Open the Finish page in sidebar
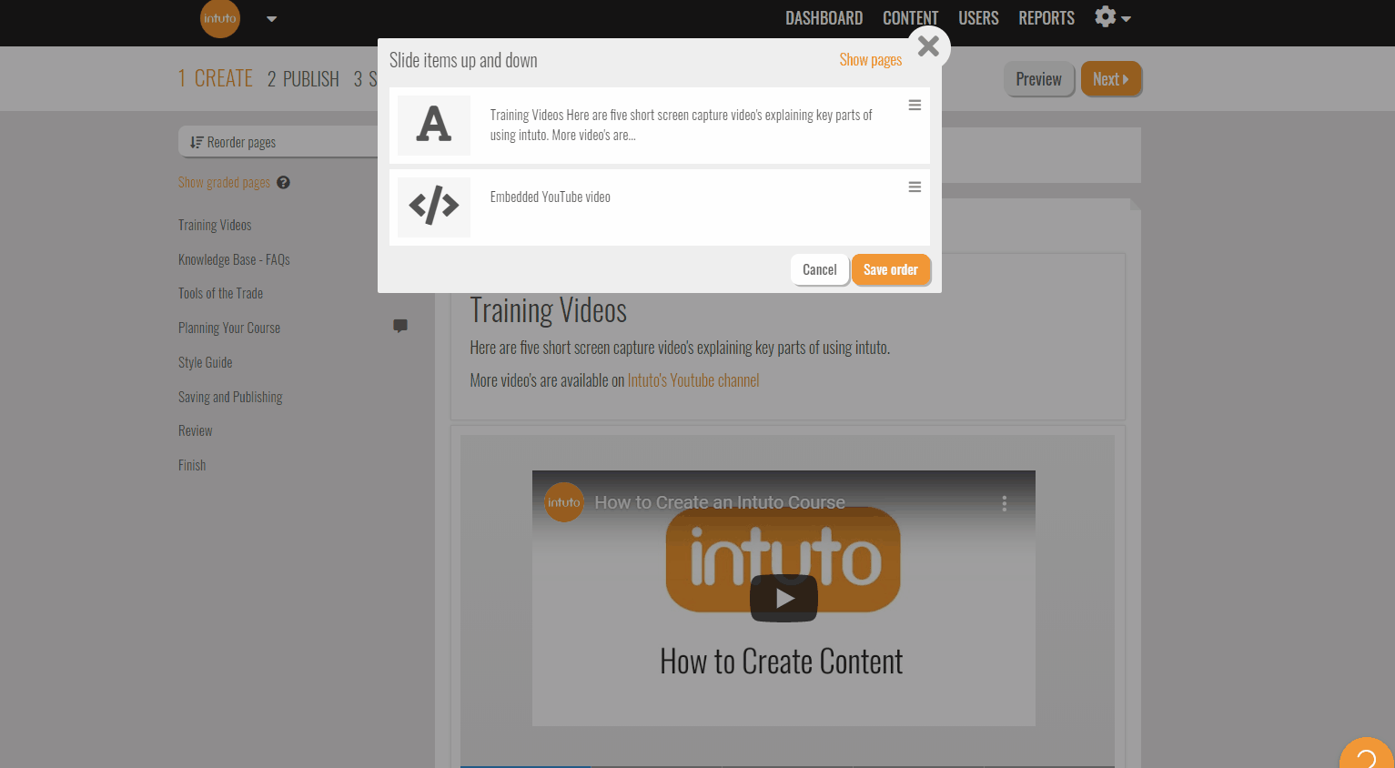 click(x=192, y=465)
